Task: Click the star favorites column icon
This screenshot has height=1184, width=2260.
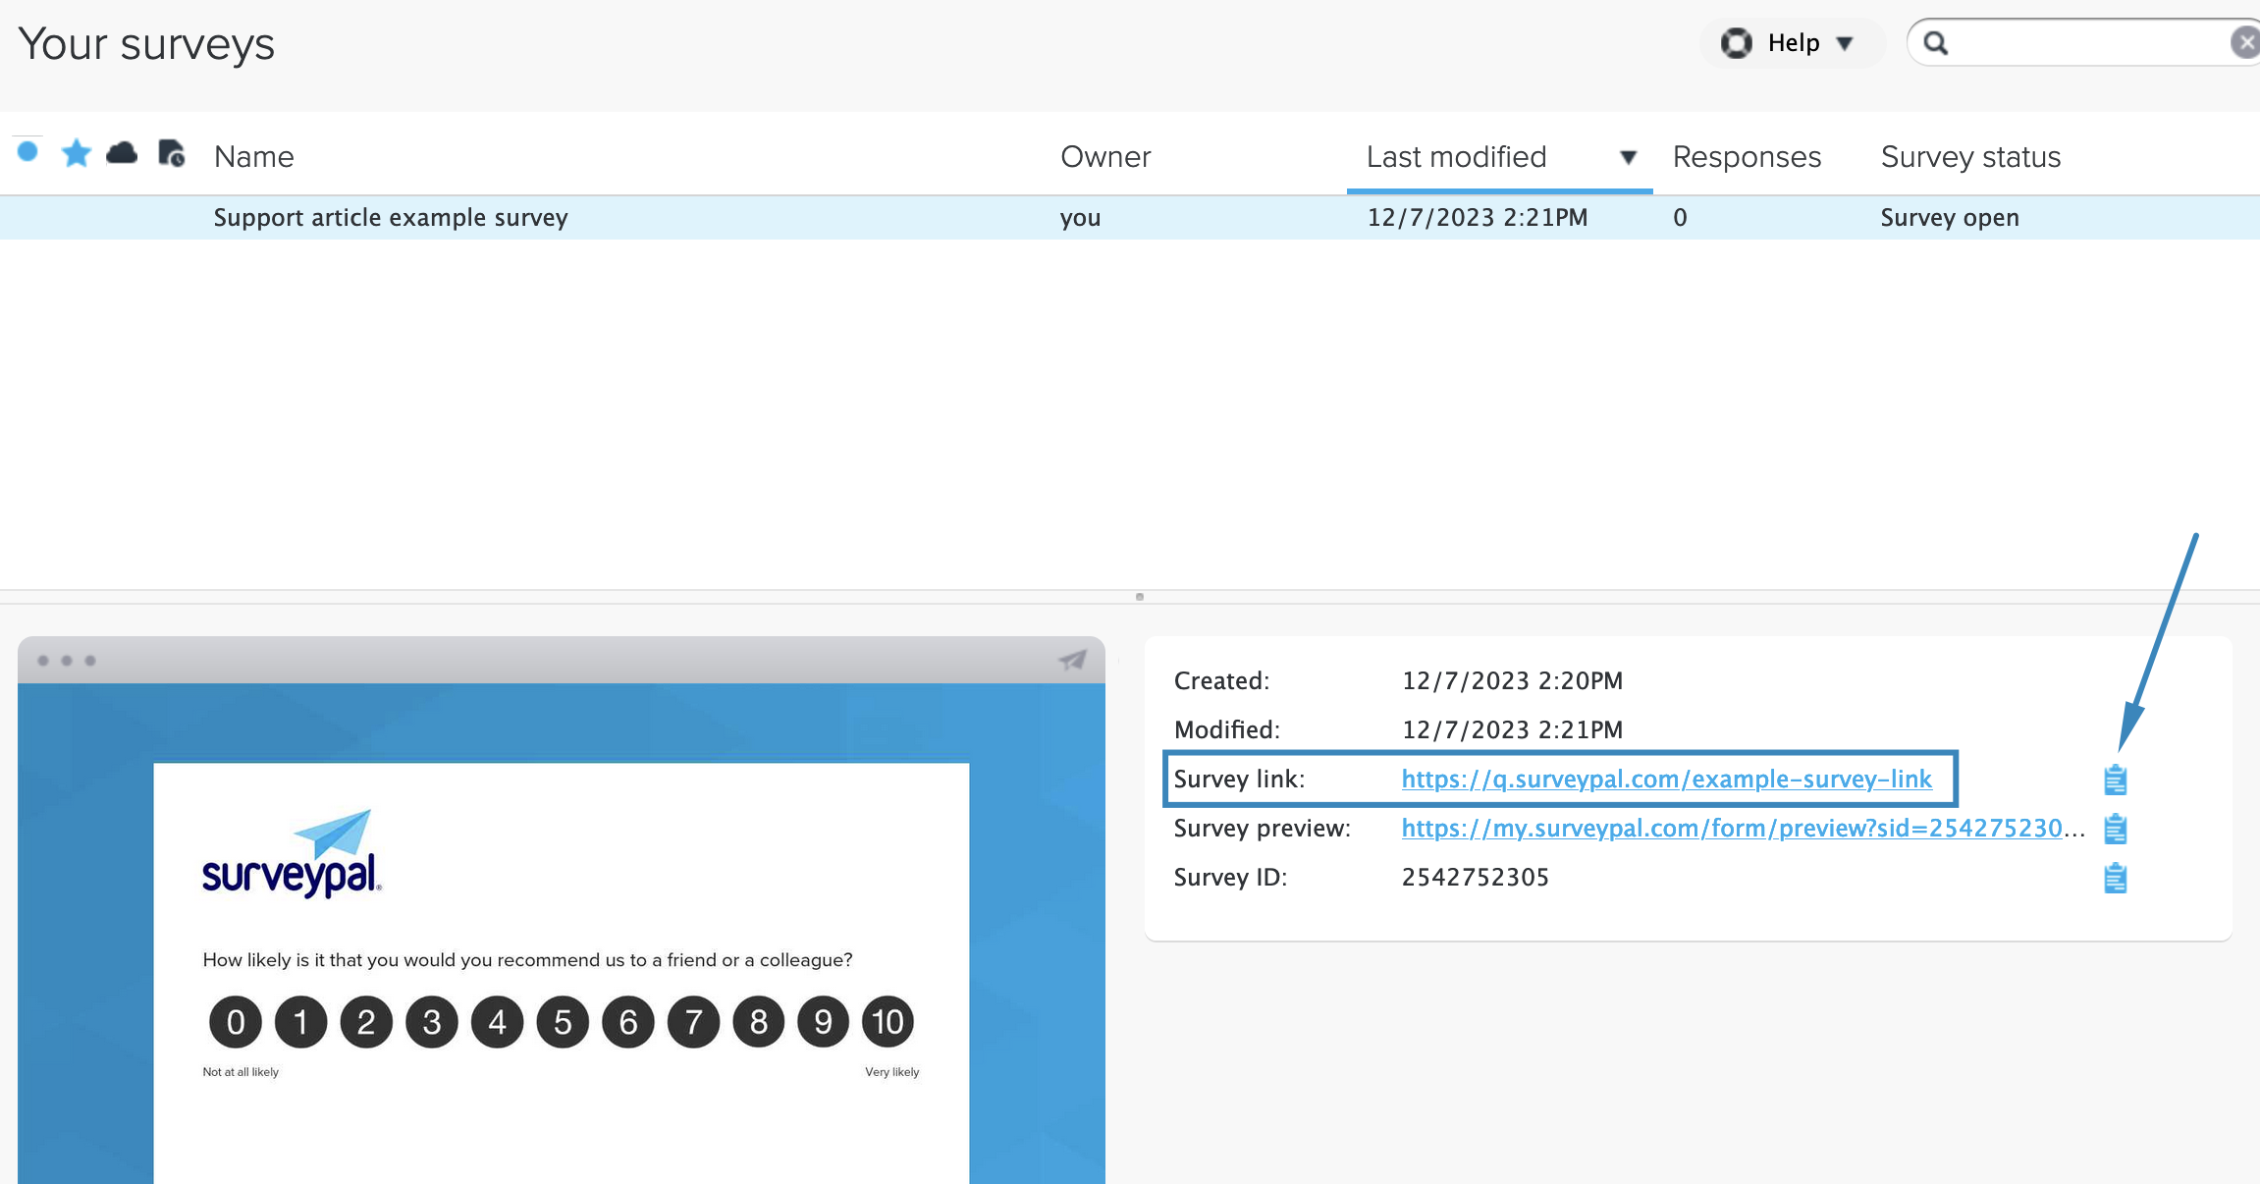Action: tap(76, 153)
